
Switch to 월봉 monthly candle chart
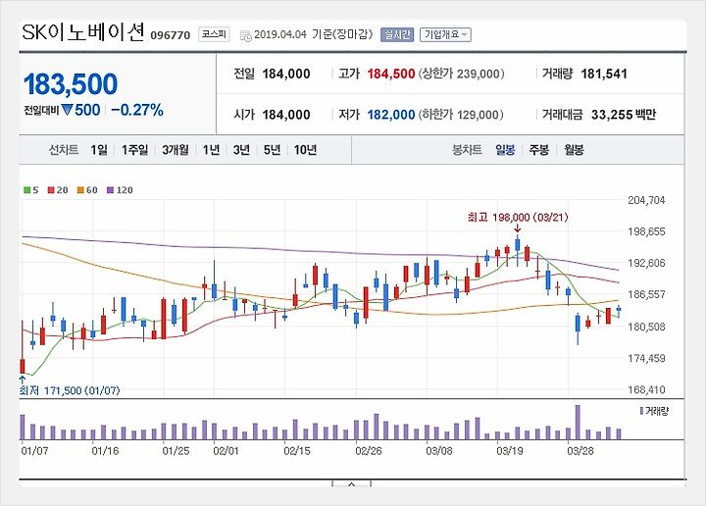point(574,149)
